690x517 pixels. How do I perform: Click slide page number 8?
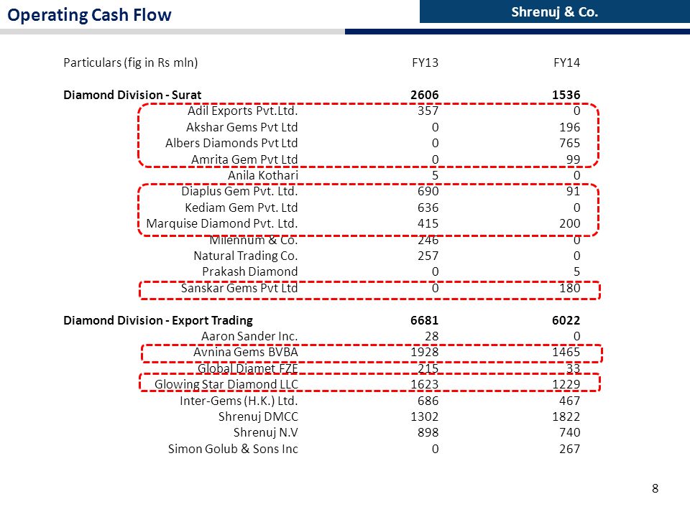pyautogui.click(x=655, y=488)
